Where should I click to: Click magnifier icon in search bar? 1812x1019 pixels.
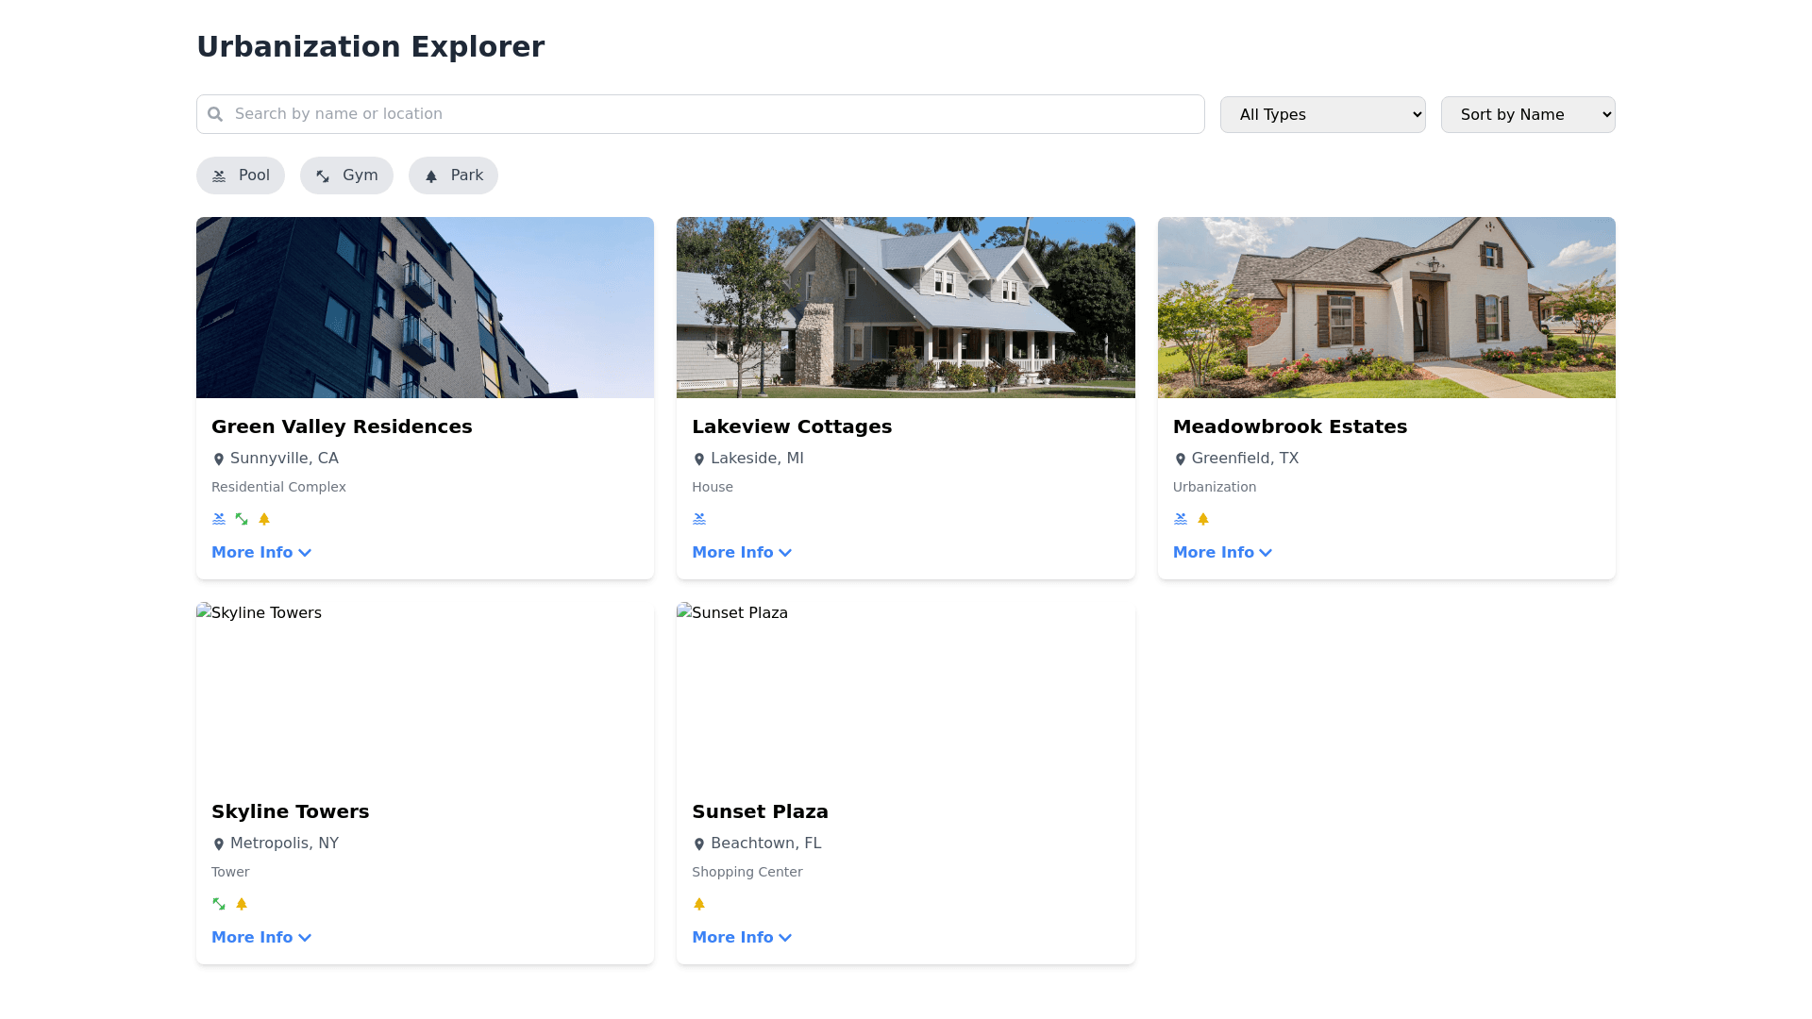(215, 114)
